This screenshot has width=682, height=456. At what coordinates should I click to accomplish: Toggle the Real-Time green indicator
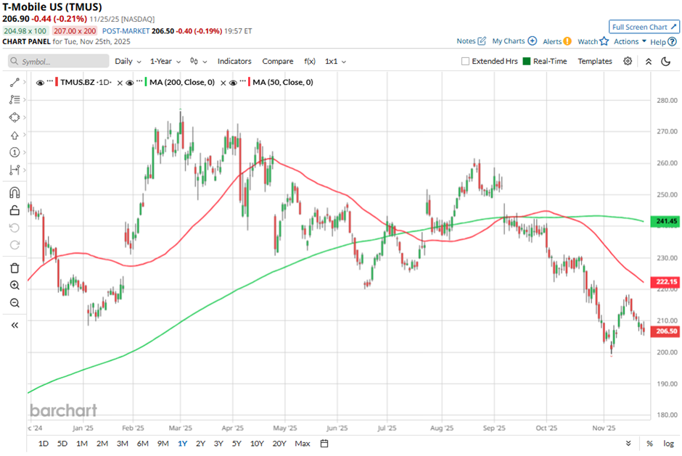(526, 62)
